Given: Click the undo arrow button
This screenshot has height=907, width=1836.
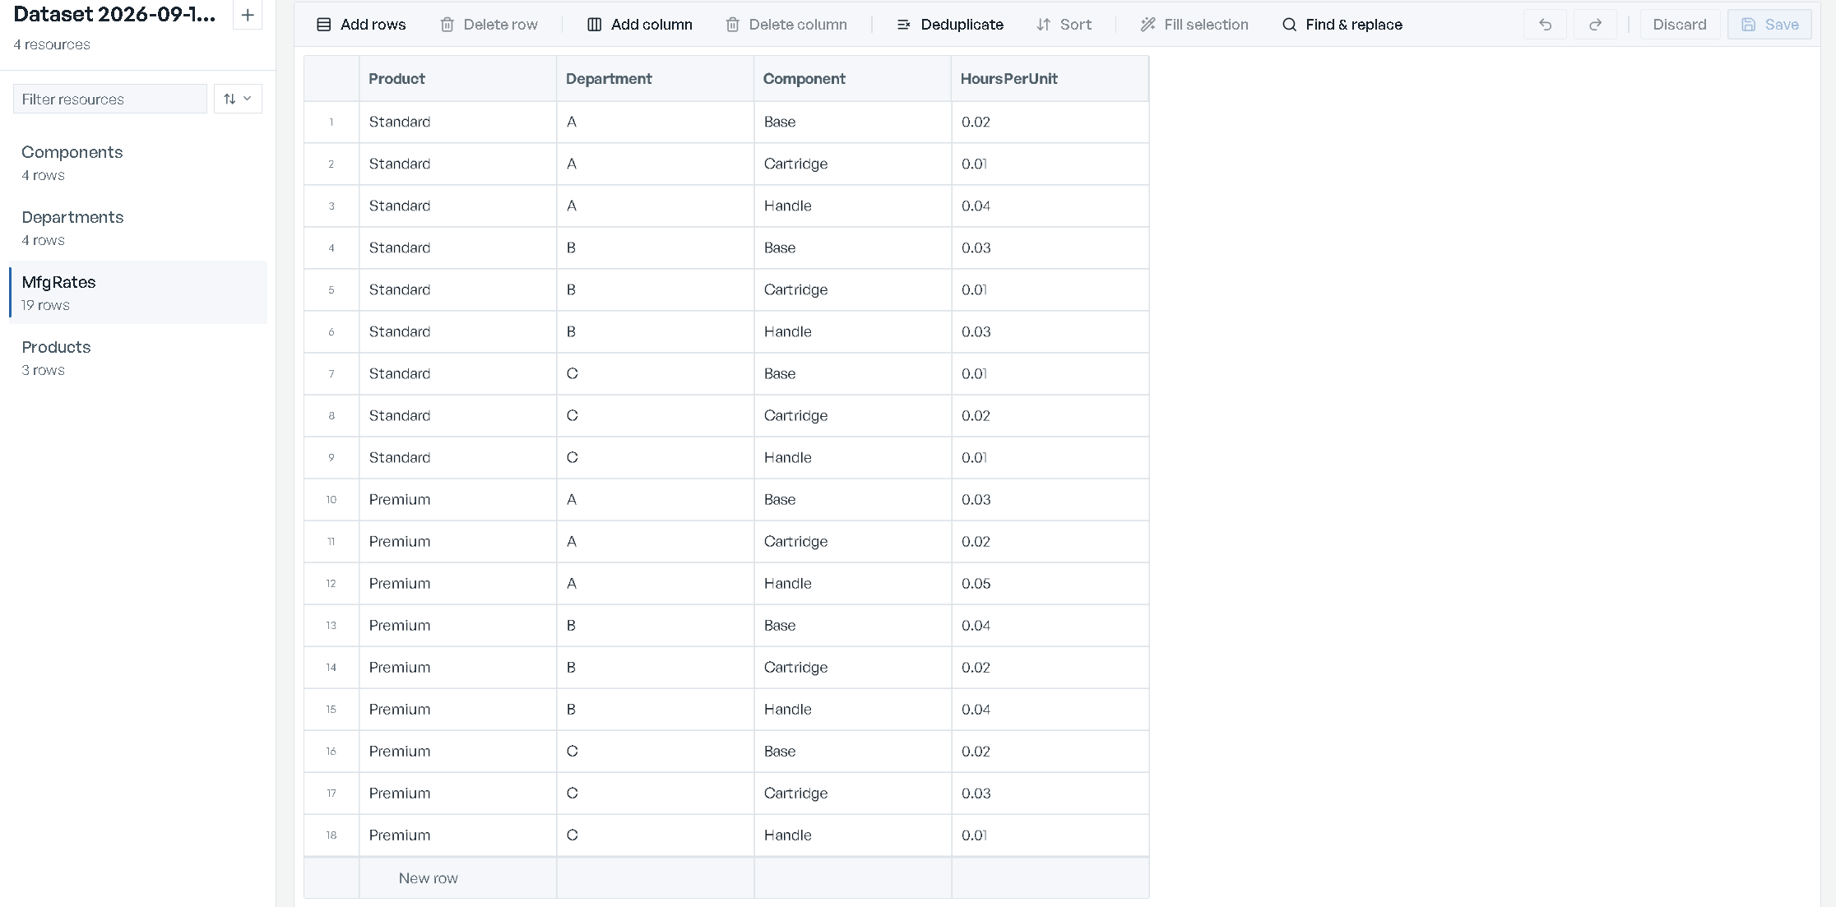Looking at the screenshot, I should click(1546, 25).
